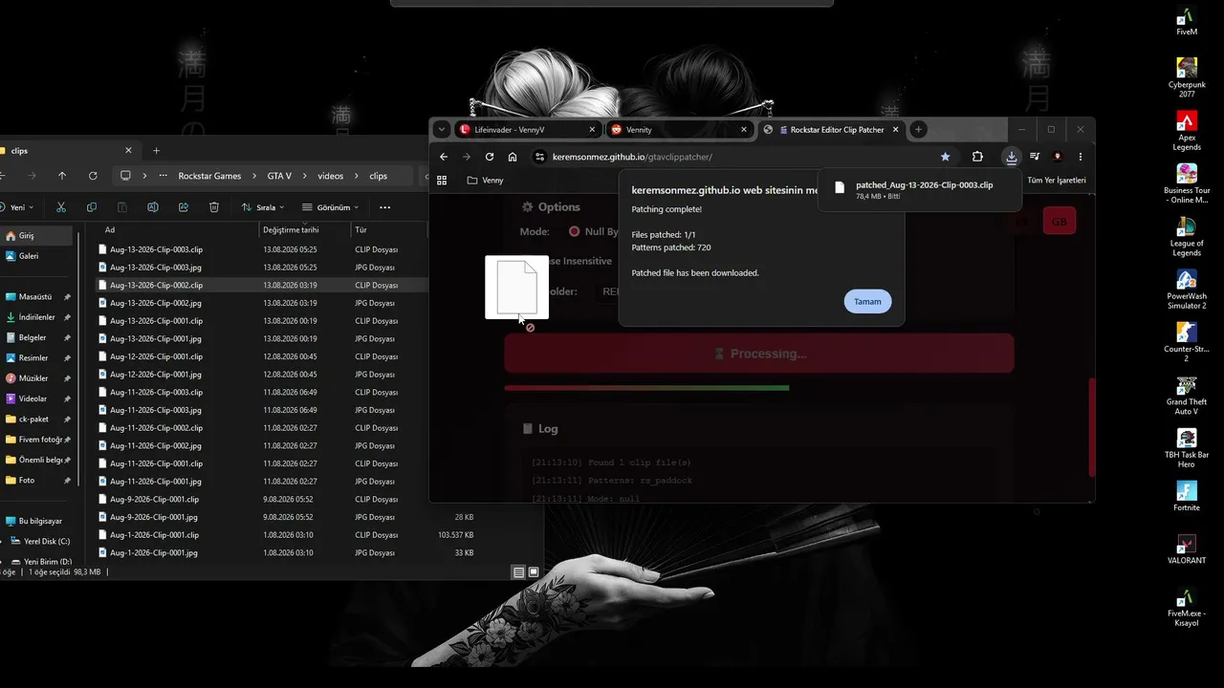
Task: Select TBH Task Bar Hero desktop icon
Action: click(x=1187, y=448)
